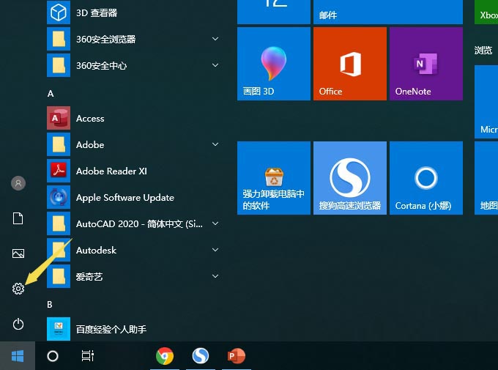Open the OneNote tile
498x370 pixels.
click(x=426, y=64)
